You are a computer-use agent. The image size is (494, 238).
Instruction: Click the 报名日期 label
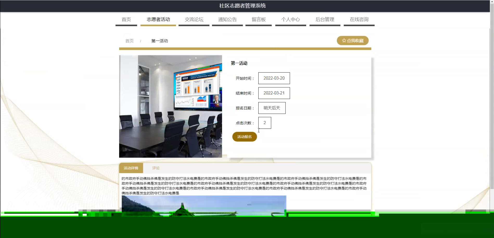pos(245,108)
